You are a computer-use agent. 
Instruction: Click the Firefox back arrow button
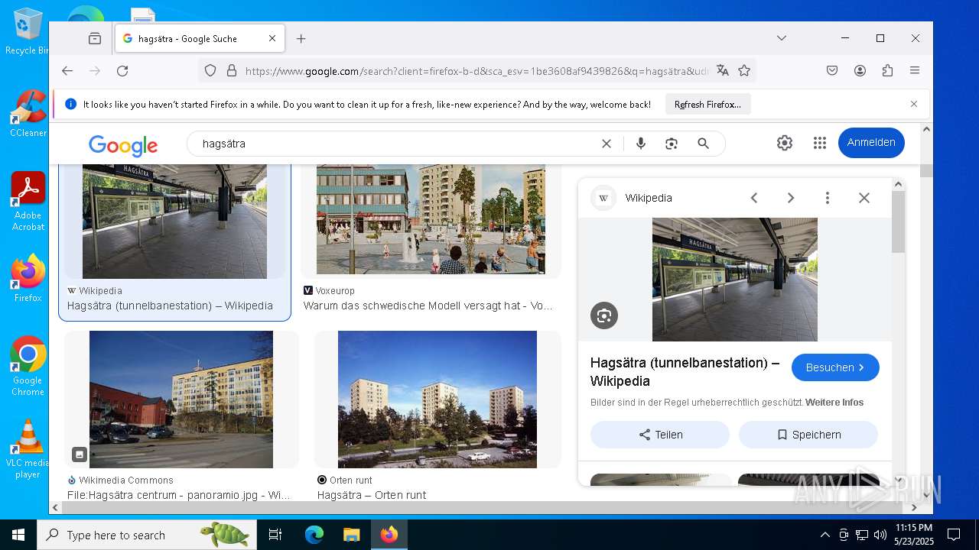(67, 71)
